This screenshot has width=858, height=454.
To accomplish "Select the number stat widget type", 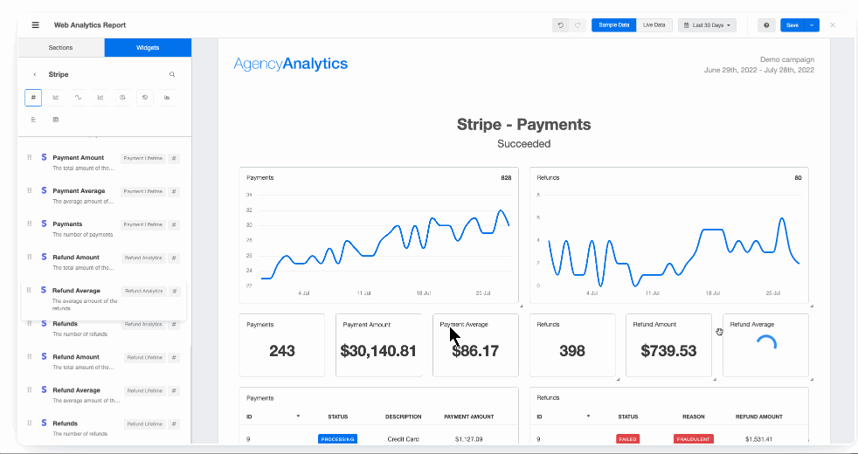I will click(x=33, y=98).
